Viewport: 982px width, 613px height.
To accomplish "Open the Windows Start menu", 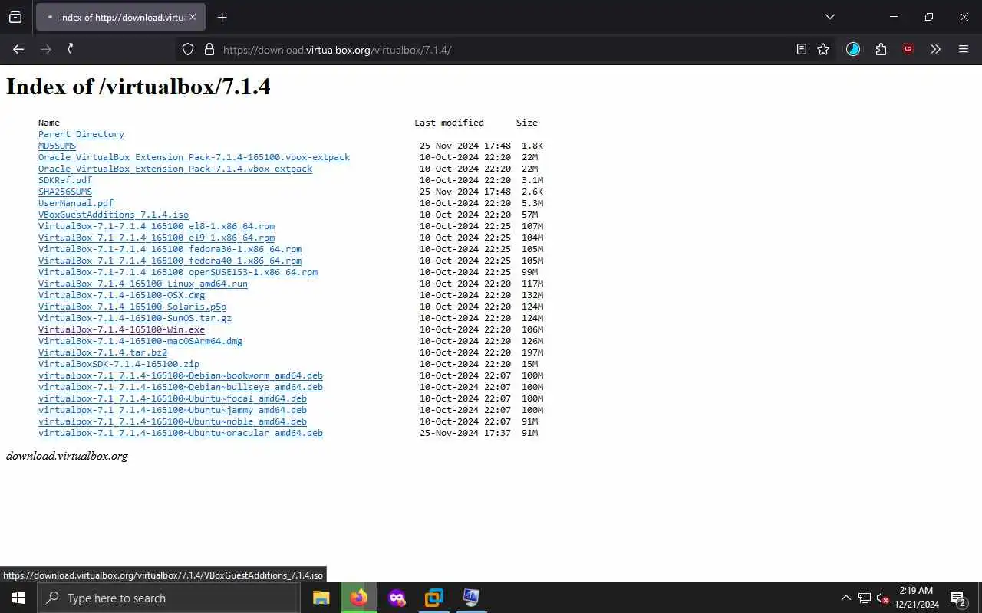I will 18,598.
